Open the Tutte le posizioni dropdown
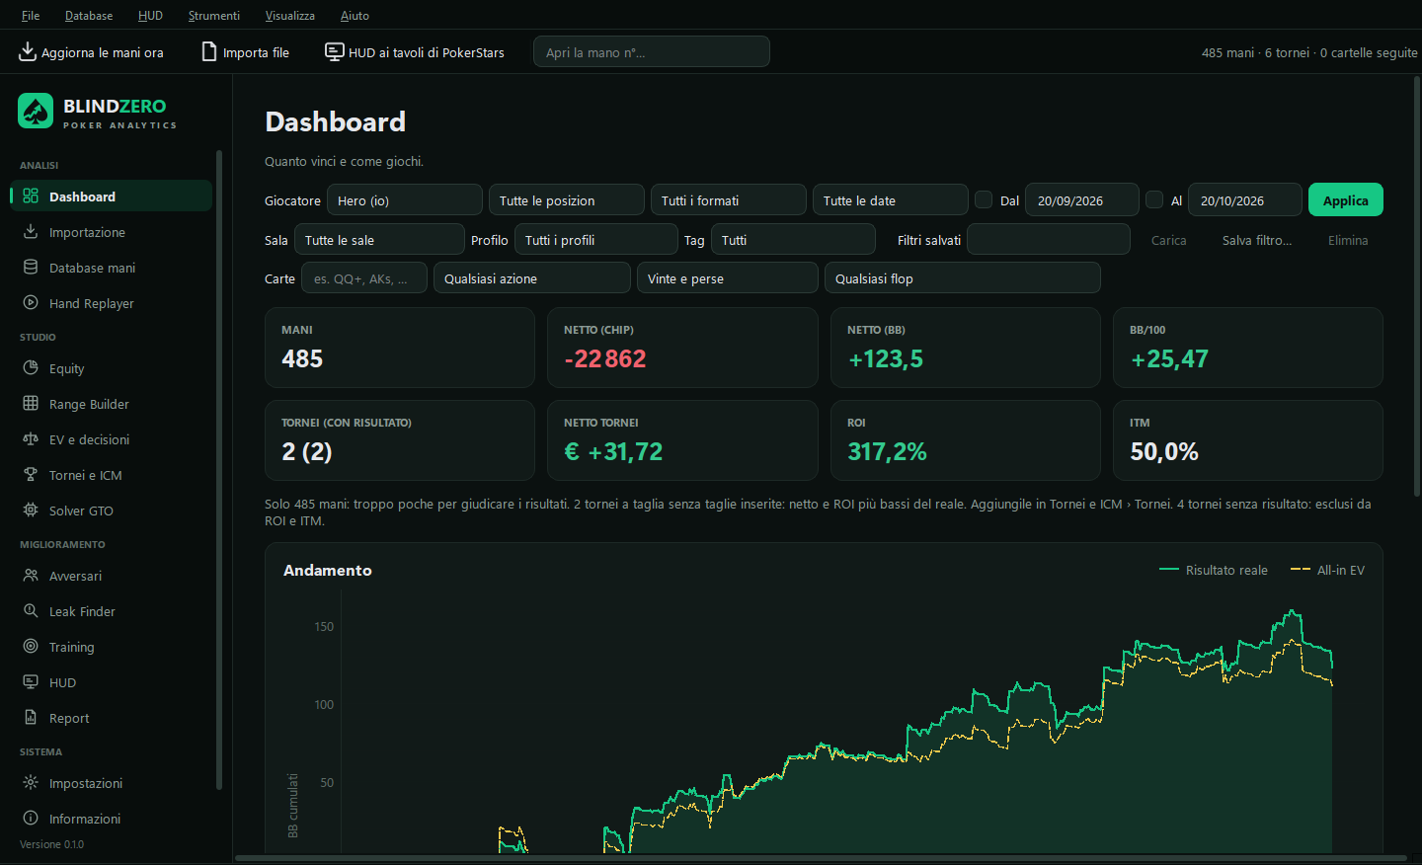The image size is (1422, 865). (x=567, y=199)
